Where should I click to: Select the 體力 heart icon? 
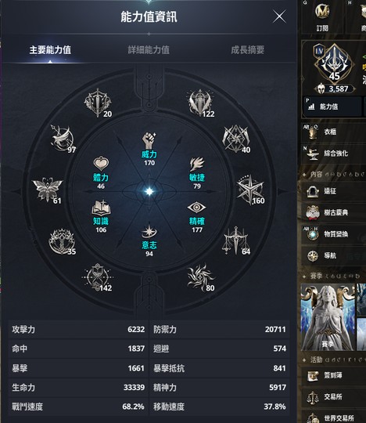click(x=101, y=164)
